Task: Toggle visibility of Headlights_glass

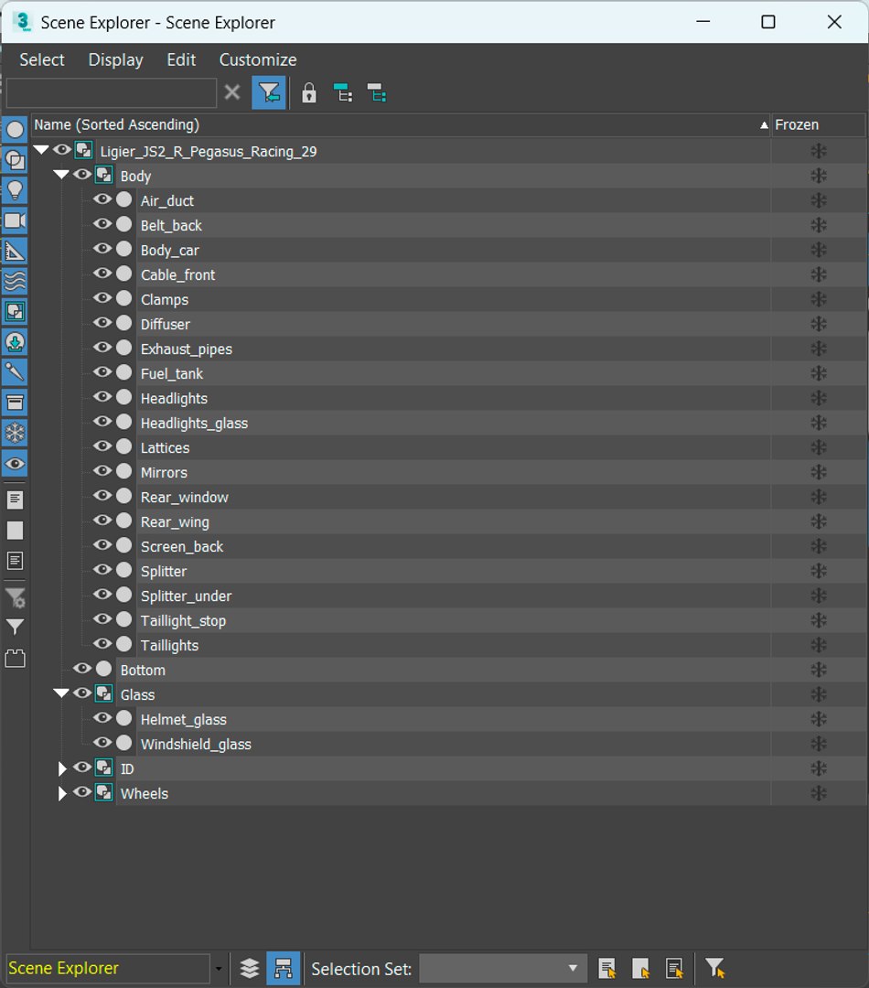Action: pos(102,422)
